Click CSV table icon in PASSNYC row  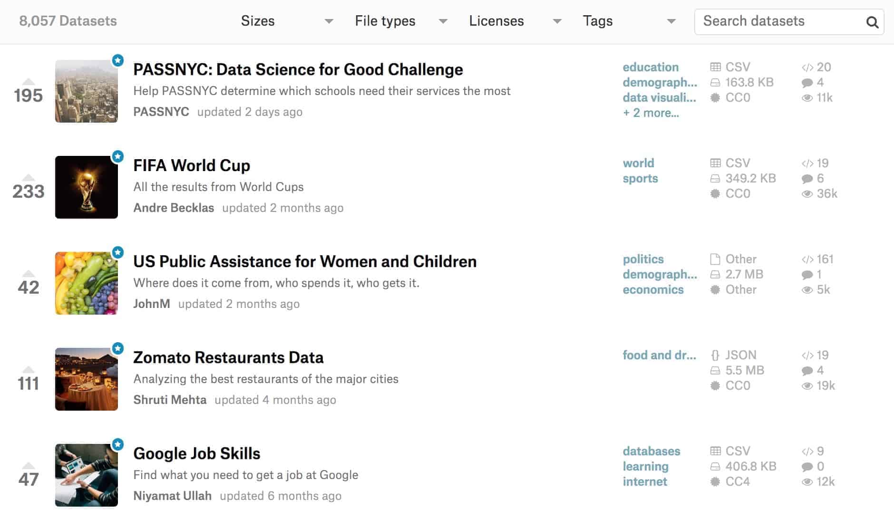point(715,67)
